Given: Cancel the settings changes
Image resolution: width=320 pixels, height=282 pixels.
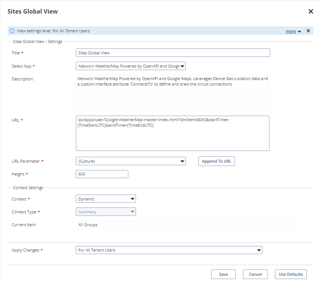Looking at the screenshot, I should (x=255, y=274).
